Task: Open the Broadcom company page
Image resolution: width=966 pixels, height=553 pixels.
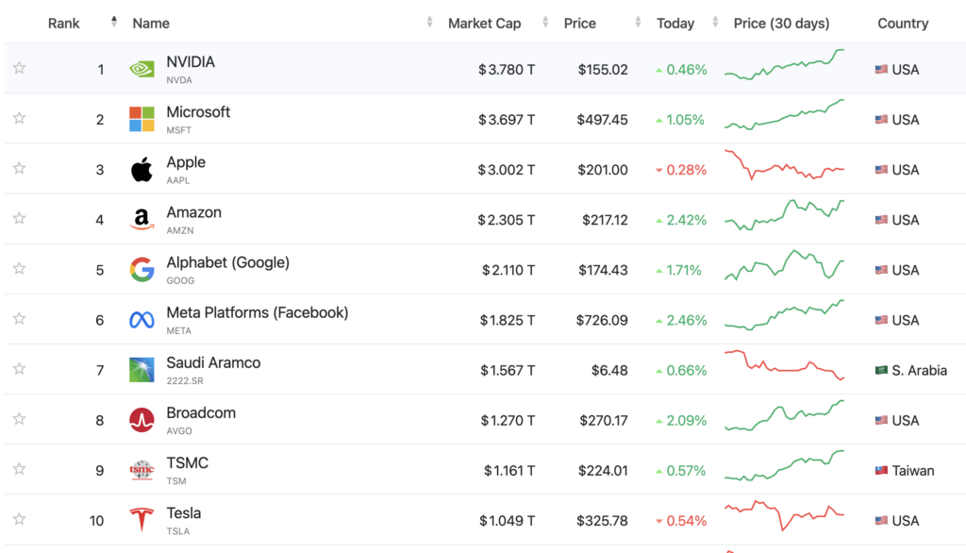Action: pos(201,412)
